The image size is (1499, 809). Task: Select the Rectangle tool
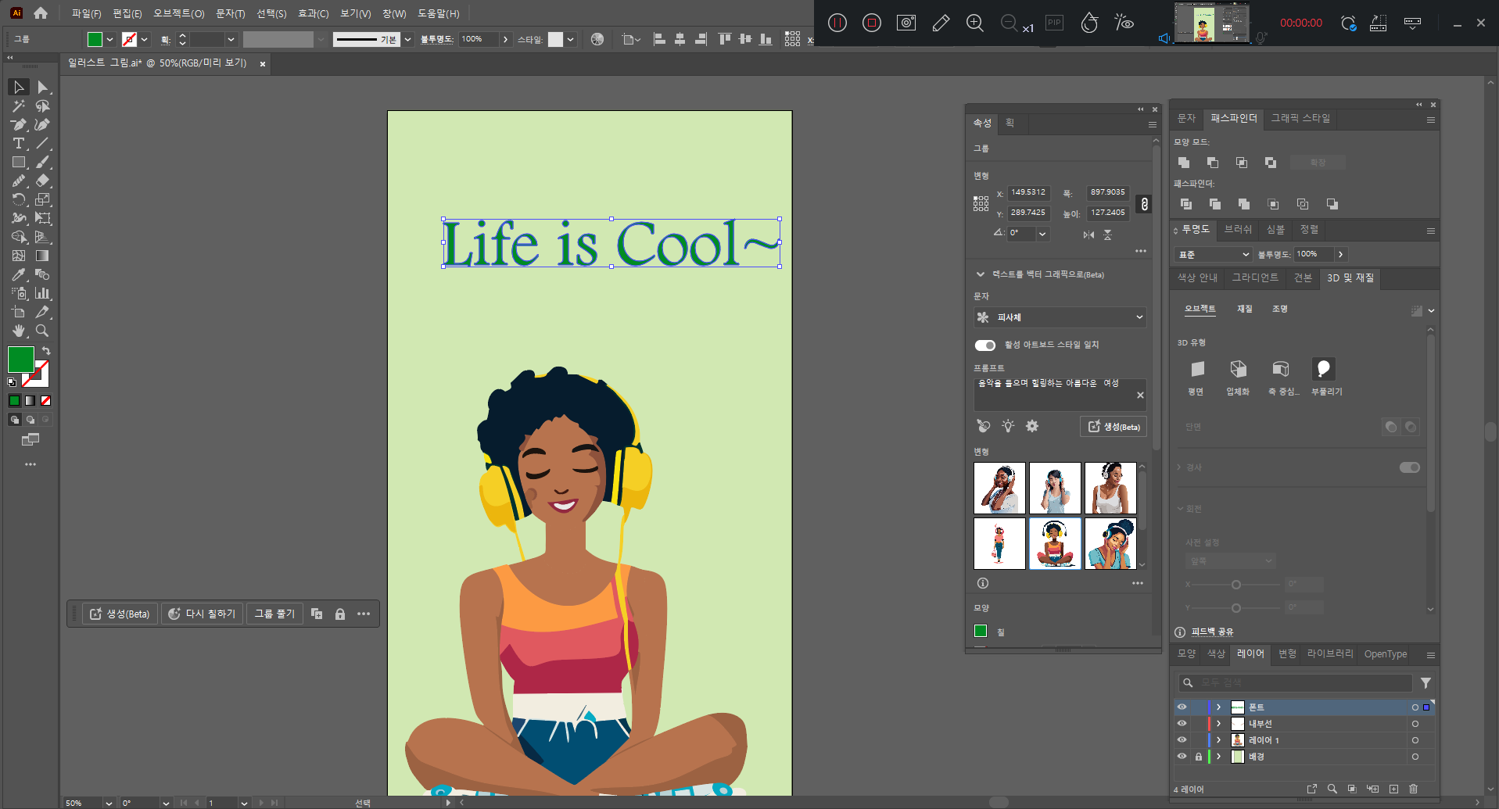(18, 163)
